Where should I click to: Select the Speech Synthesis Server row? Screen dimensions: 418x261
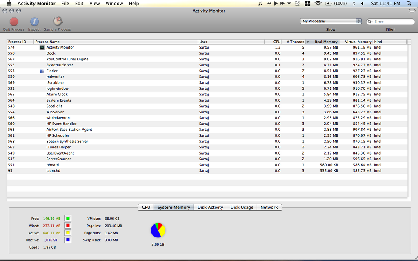coord(207,141)
